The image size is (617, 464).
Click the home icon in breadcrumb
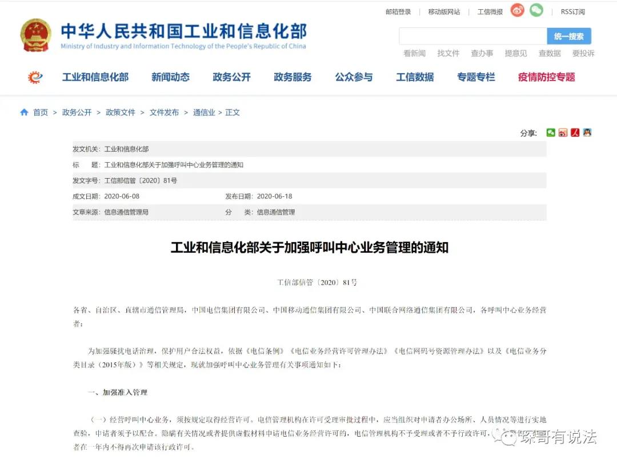click(x=24, y=112)
